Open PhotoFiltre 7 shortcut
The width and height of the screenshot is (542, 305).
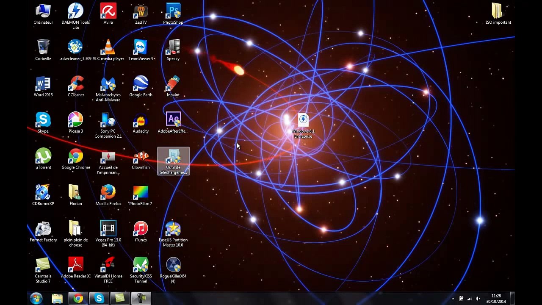click(x=141, y=195)
